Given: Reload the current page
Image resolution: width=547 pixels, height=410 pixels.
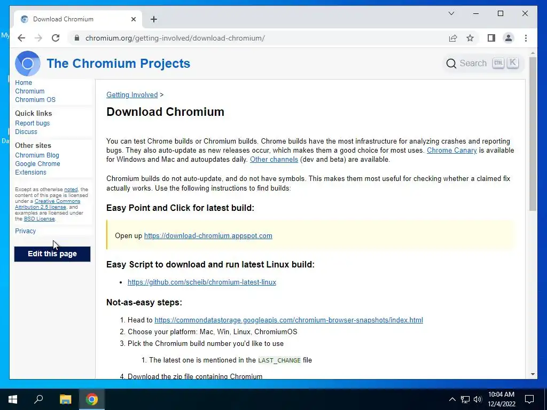Looking at the screenshot, I should coord(56,38).
